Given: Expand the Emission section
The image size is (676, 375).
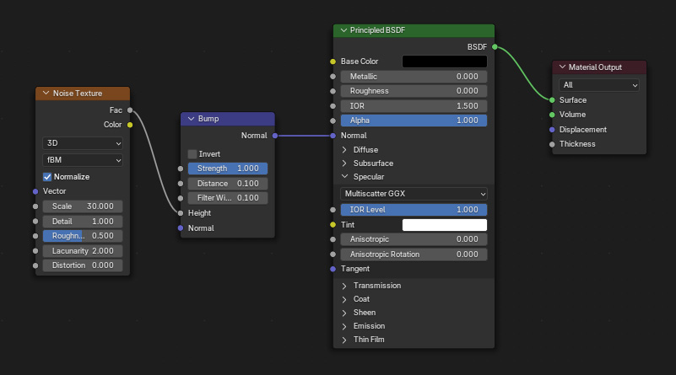Looking at the screenshot, I should (x=344, y=326).
